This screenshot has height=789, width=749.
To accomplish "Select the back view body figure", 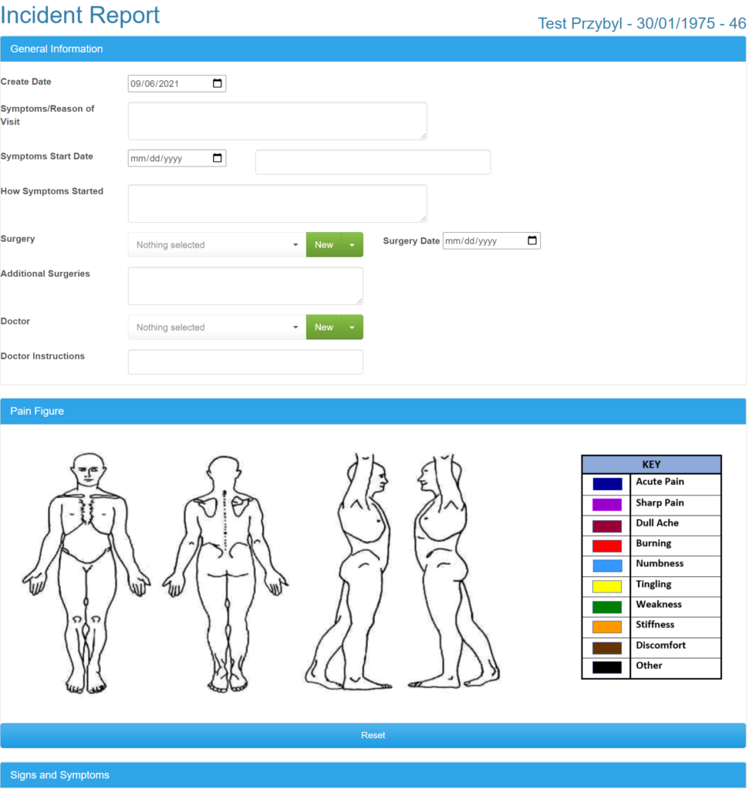I will tap(225, 573).
